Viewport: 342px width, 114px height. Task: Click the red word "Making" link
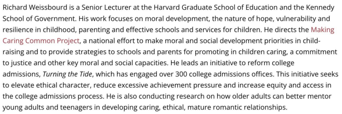click(322, 30)
